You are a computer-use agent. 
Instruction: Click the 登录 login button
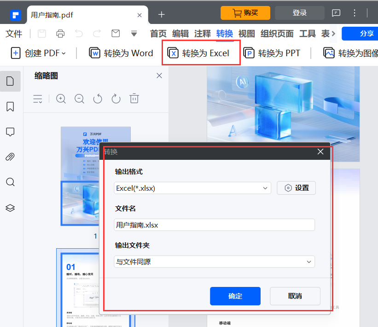[x=299, y=13]
